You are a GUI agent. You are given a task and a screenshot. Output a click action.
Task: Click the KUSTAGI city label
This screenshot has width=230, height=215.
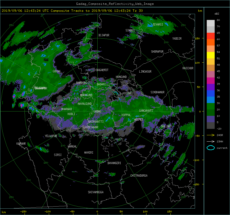(x=128, y=93)
